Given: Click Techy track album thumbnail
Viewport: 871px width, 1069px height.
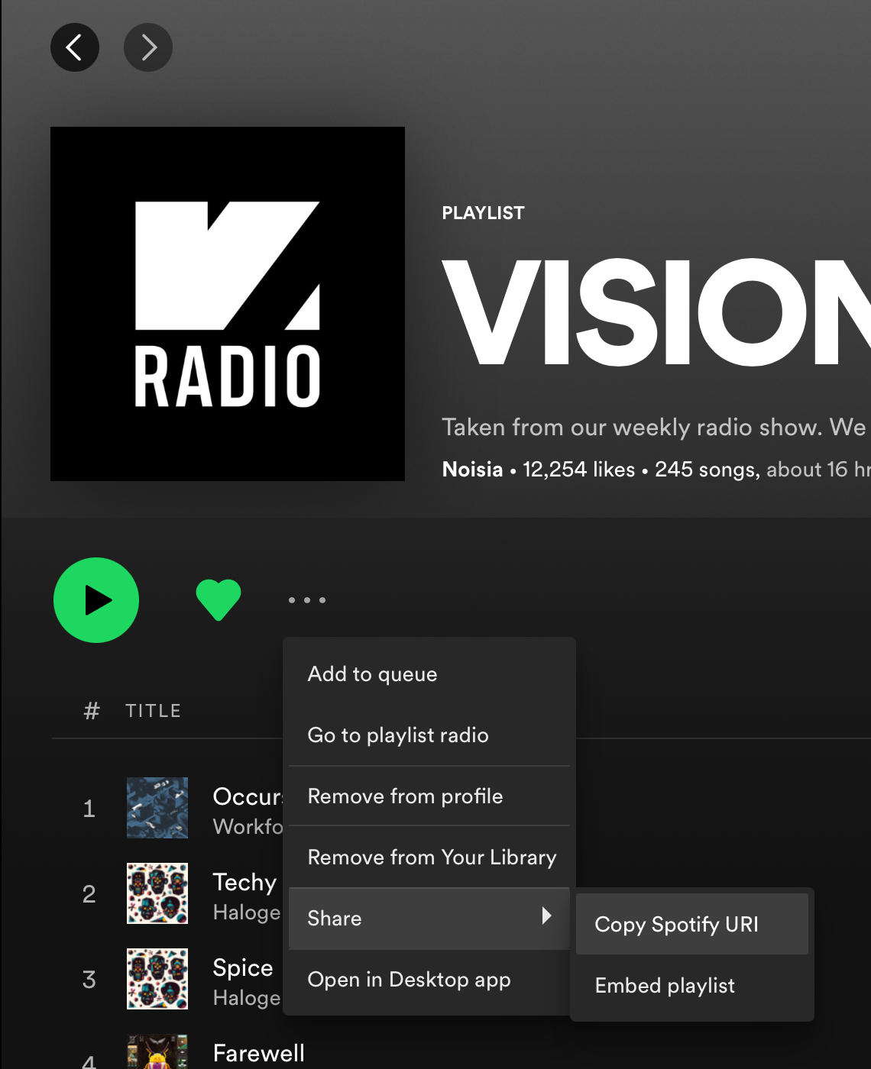Looking at the screenshot, I should [x=157, y=893].
